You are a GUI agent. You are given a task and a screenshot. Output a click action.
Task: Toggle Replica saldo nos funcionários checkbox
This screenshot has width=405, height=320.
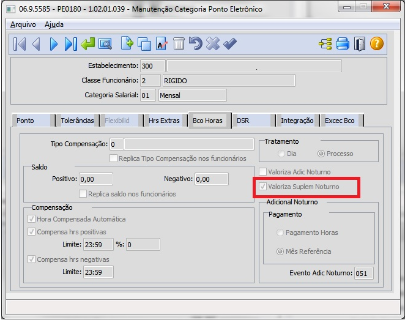point(83,194)
